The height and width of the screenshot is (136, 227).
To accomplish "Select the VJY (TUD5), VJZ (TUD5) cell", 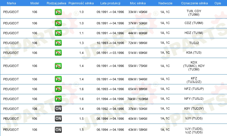I will [x=194, y=130].
